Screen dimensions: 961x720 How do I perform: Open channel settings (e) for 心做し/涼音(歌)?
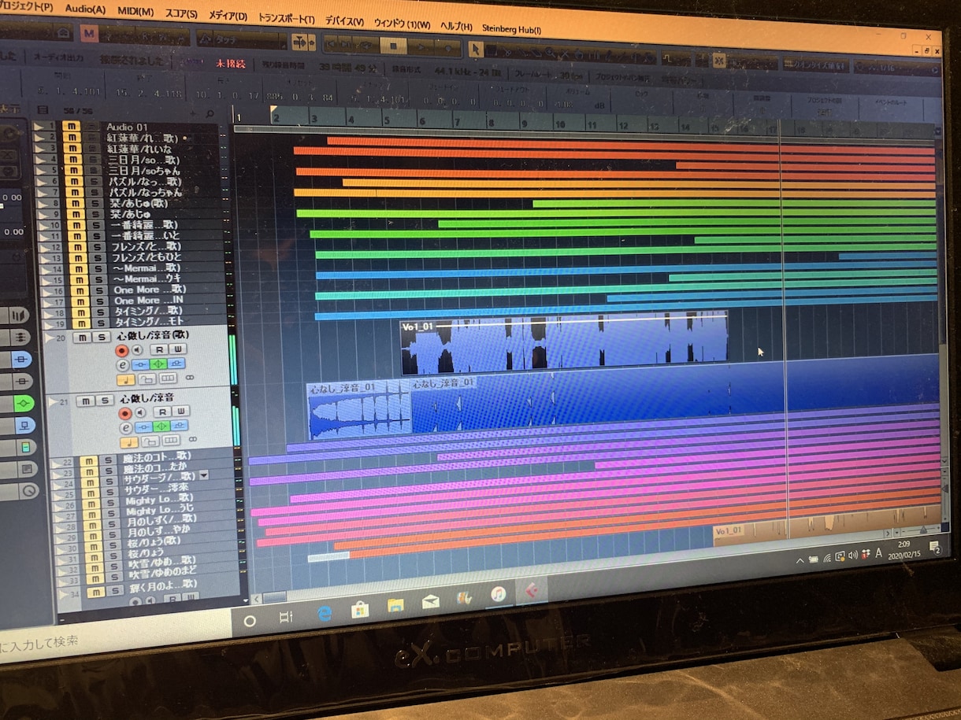coord(123,364)
